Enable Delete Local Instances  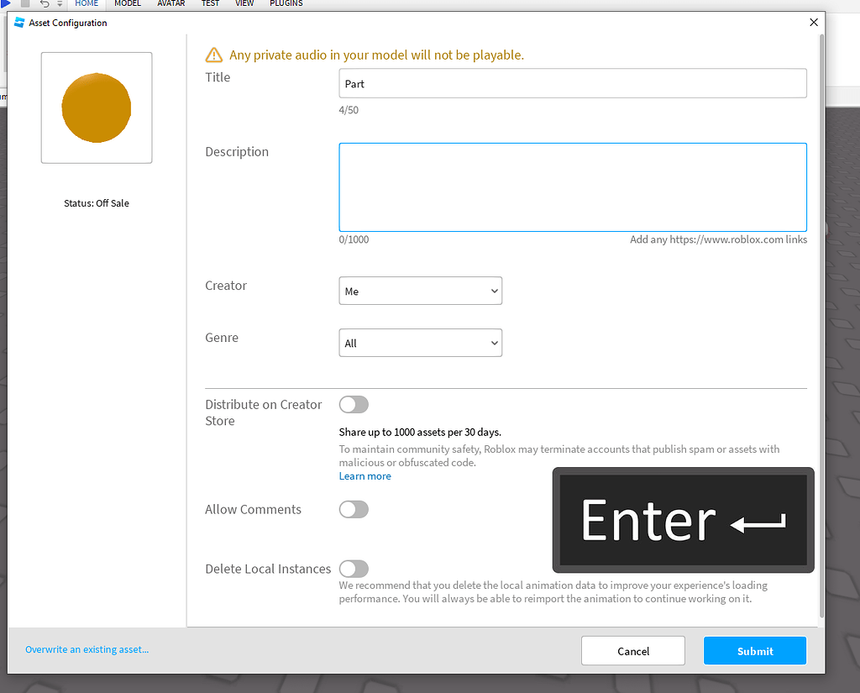click(354, 569)
